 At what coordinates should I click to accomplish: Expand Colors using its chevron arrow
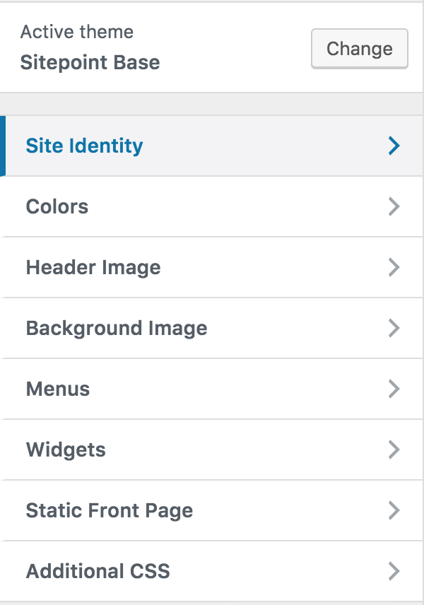[x=394, y=207]
